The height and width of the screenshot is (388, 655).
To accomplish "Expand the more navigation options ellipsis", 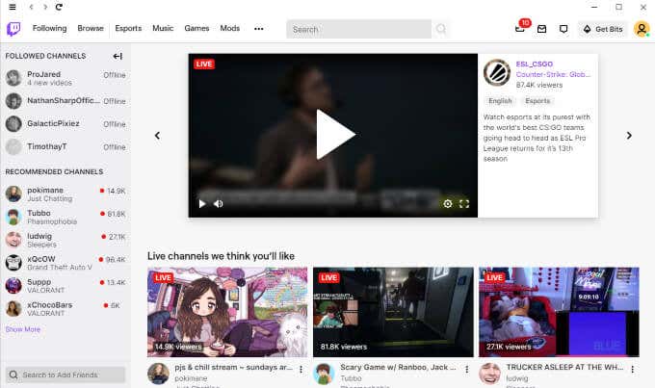I will point(258,29).
